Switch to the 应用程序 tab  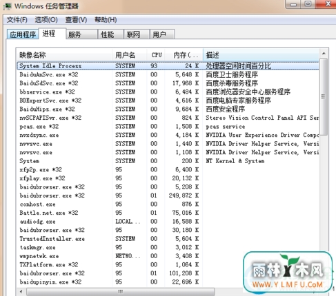[x=23, y=34]
